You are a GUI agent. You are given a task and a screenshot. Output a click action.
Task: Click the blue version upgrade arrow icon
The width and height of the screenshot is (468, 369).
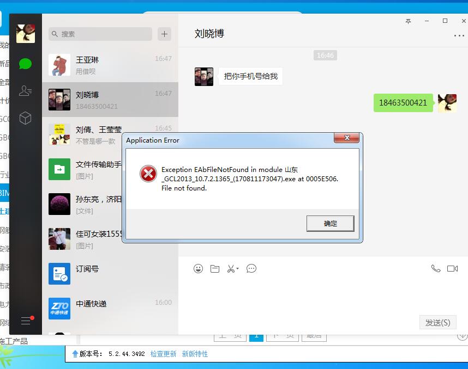pyautogui.click(x=75, y=354)
